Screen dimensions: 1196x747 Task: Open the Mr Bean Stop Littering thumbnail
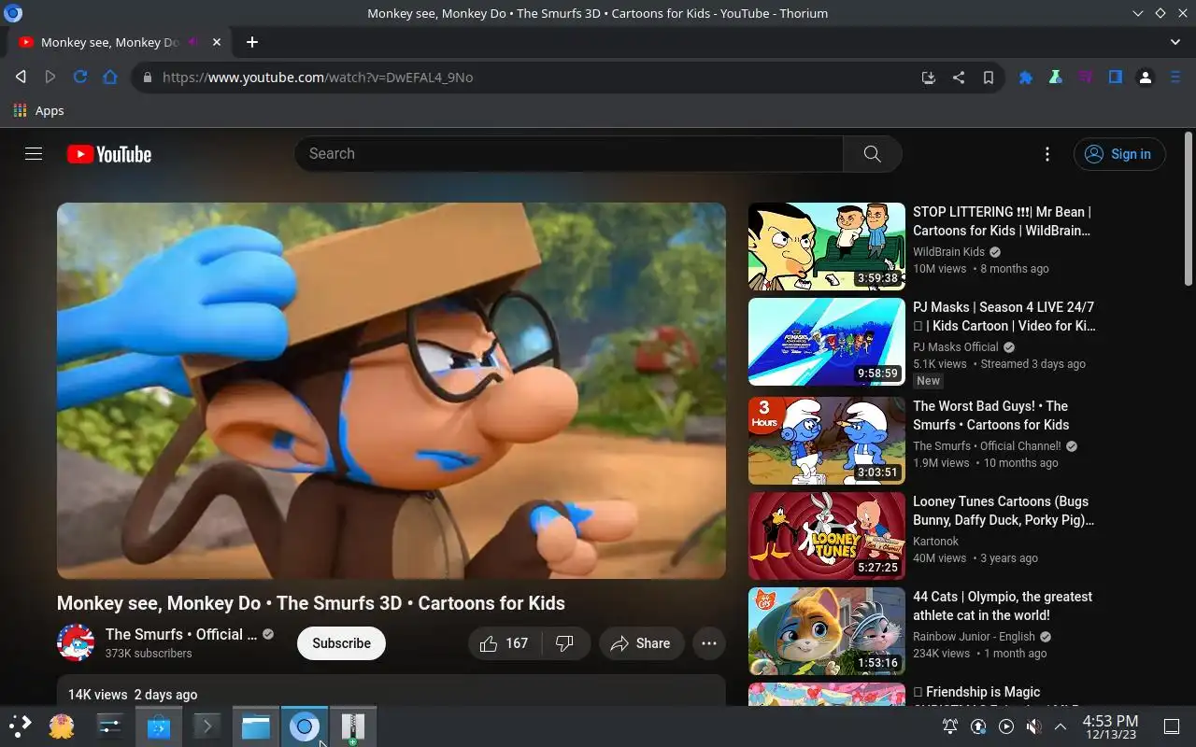(x=827, y=247)
